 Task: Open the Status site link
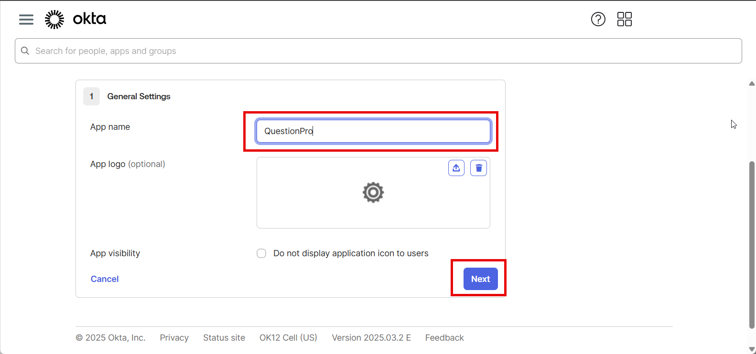click(224, 338)
